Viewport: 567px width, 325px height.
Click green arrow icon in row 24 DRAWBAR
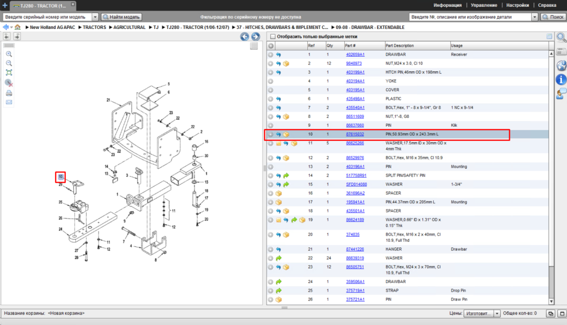(x=278, y=281)
